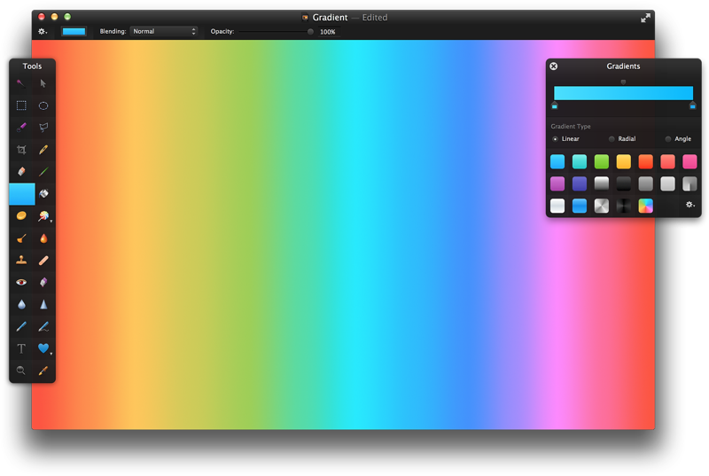Image resolution: width=709 pixels, height=476 pixels.
Task: Click the gradient preview bar in Gradients
Action: point(623,93)
